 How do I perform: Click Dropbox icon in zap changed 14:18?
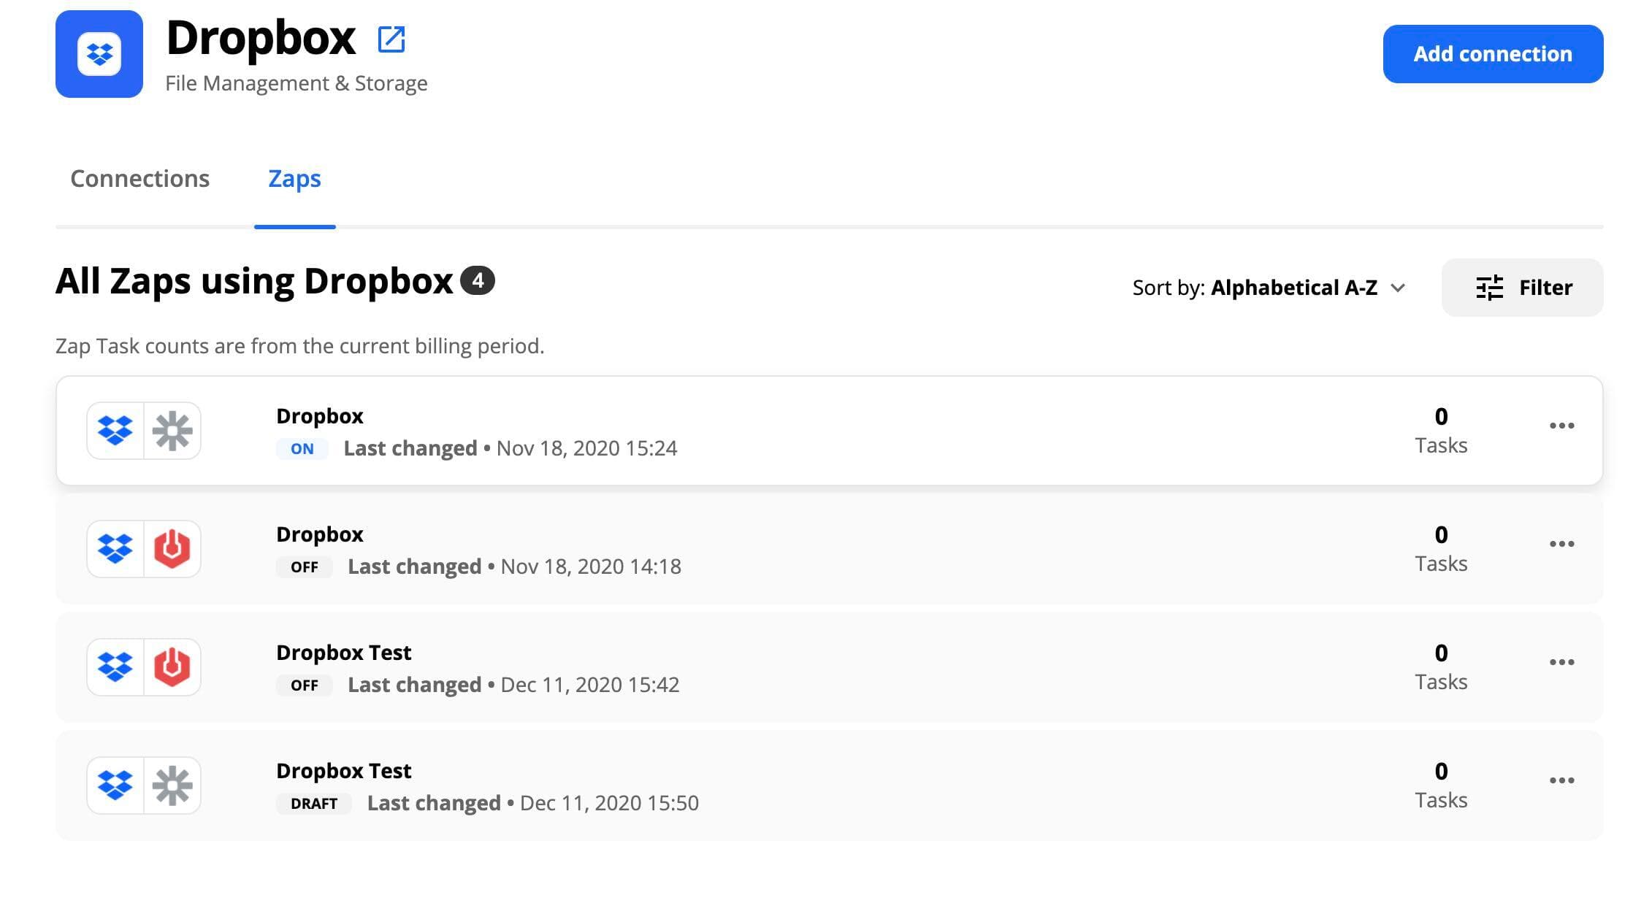[x=115, y=549]
